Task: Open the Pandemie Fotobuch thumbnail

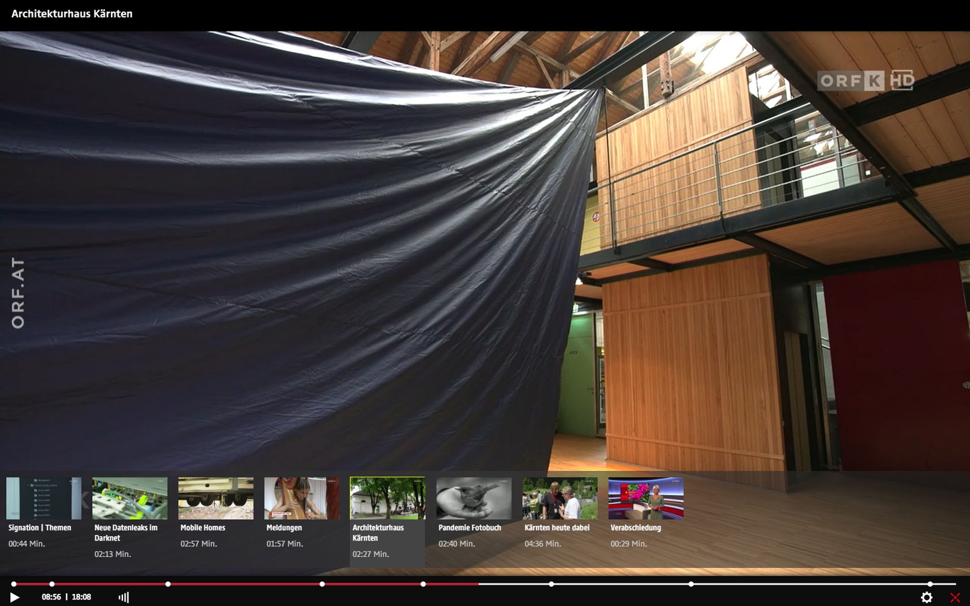Action: pos(473,498)
